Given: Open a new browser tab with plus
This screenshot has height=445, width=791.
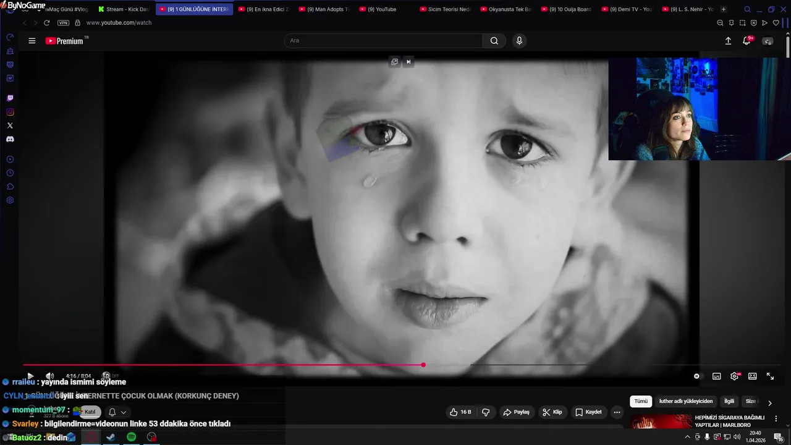Looking at the screenshot, I should [x=724, y=9].
